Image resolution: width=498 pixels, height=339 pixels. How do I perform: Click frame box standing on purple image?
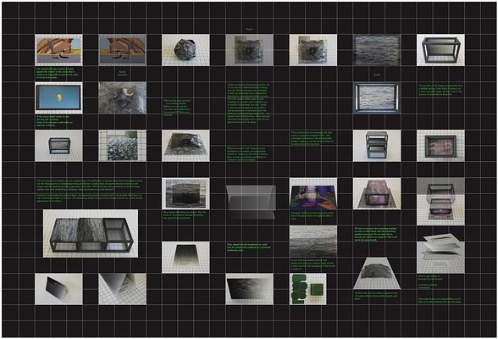click(377, 193)
